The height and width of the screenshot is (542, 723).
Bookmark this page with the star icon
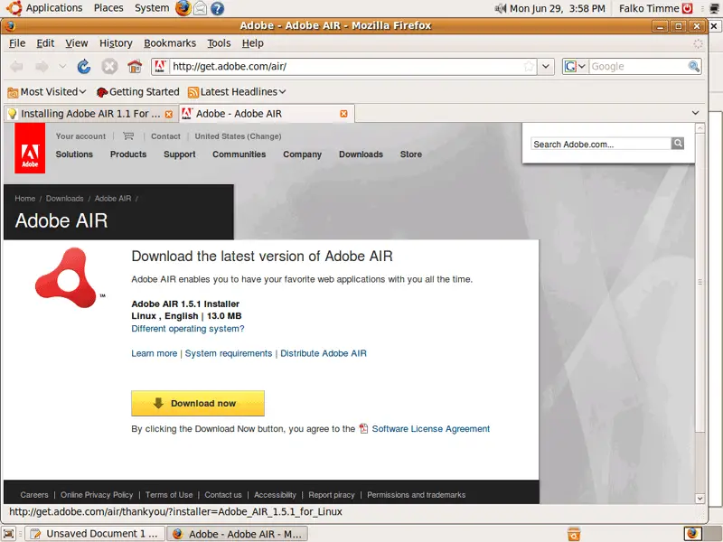click(x=529, y=66)
